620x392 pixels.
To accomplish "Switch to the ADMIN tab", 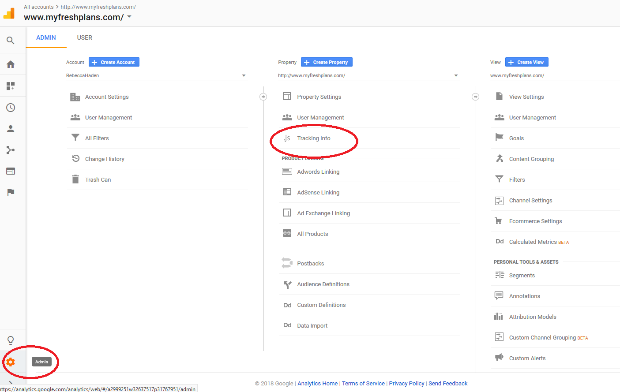I will click(x=46, y=37).
